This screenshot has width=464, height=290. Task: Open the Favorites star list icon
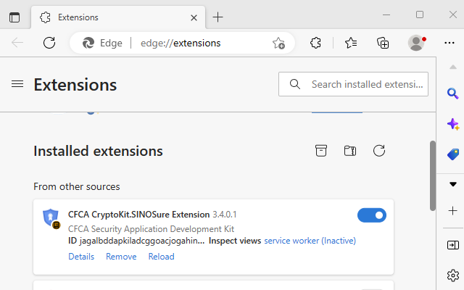pyautogui.click(x=351, y=43)
